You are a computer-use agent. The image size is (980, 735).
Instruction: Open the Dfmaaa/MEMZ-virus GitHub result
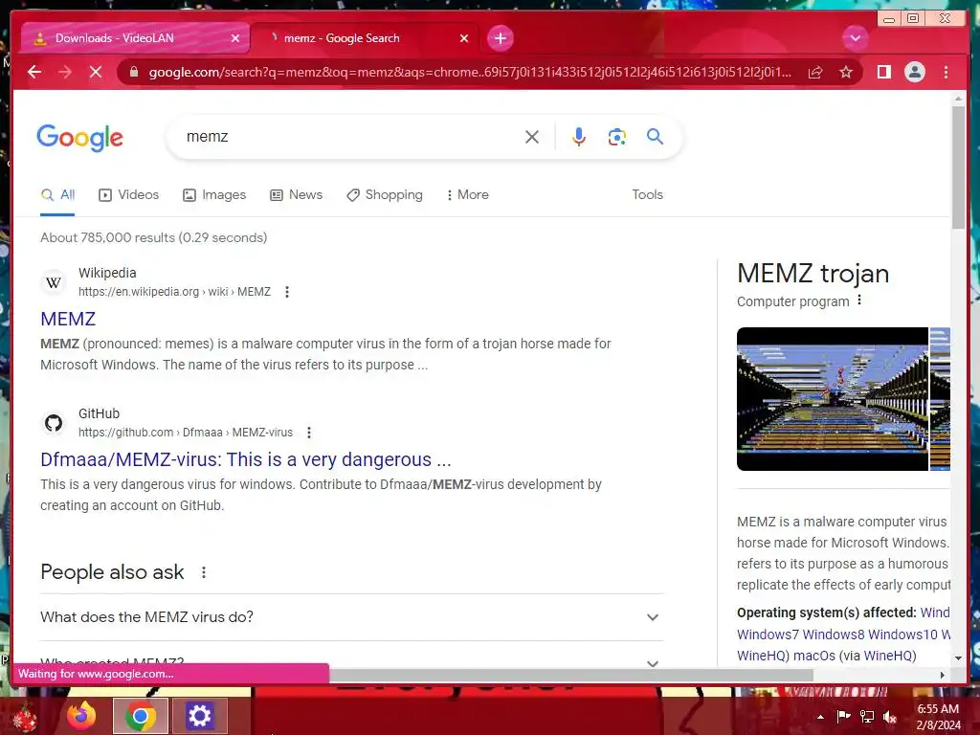246,459
